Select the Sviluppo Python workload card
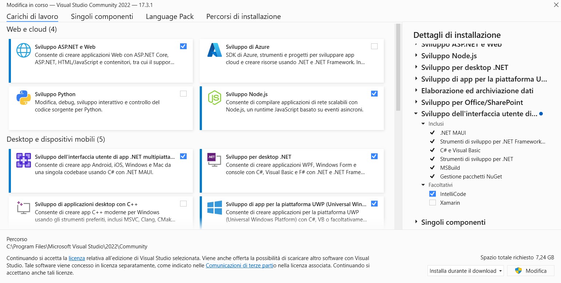 point(101,108)
